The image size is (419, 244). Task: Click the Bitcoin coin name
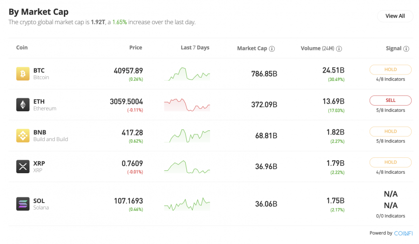pos(41,77)
